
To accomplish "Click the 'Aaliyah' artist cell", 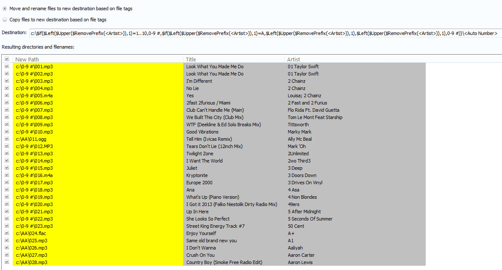I will [295, 248].
